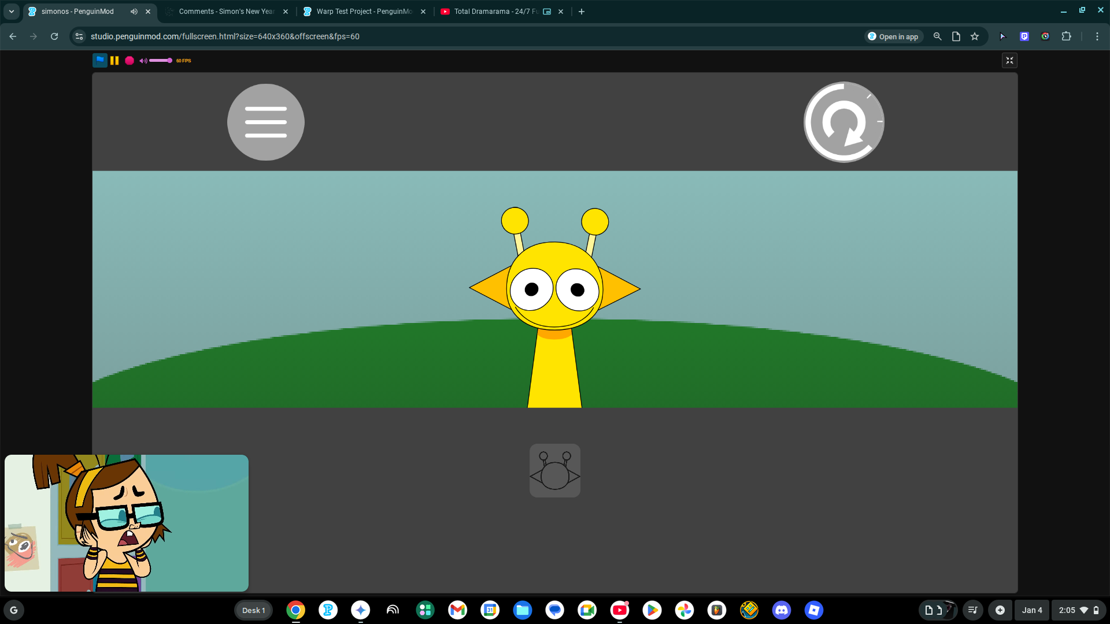Click the circular reset arrow button
Screen dimensions: 1110x624
[x=843, y=122]
